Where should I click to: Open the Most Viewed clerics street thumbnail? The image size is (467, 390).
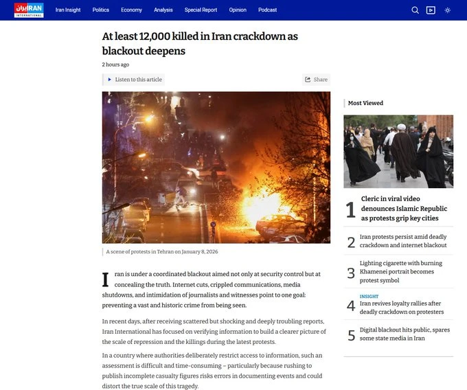point(398,151)
